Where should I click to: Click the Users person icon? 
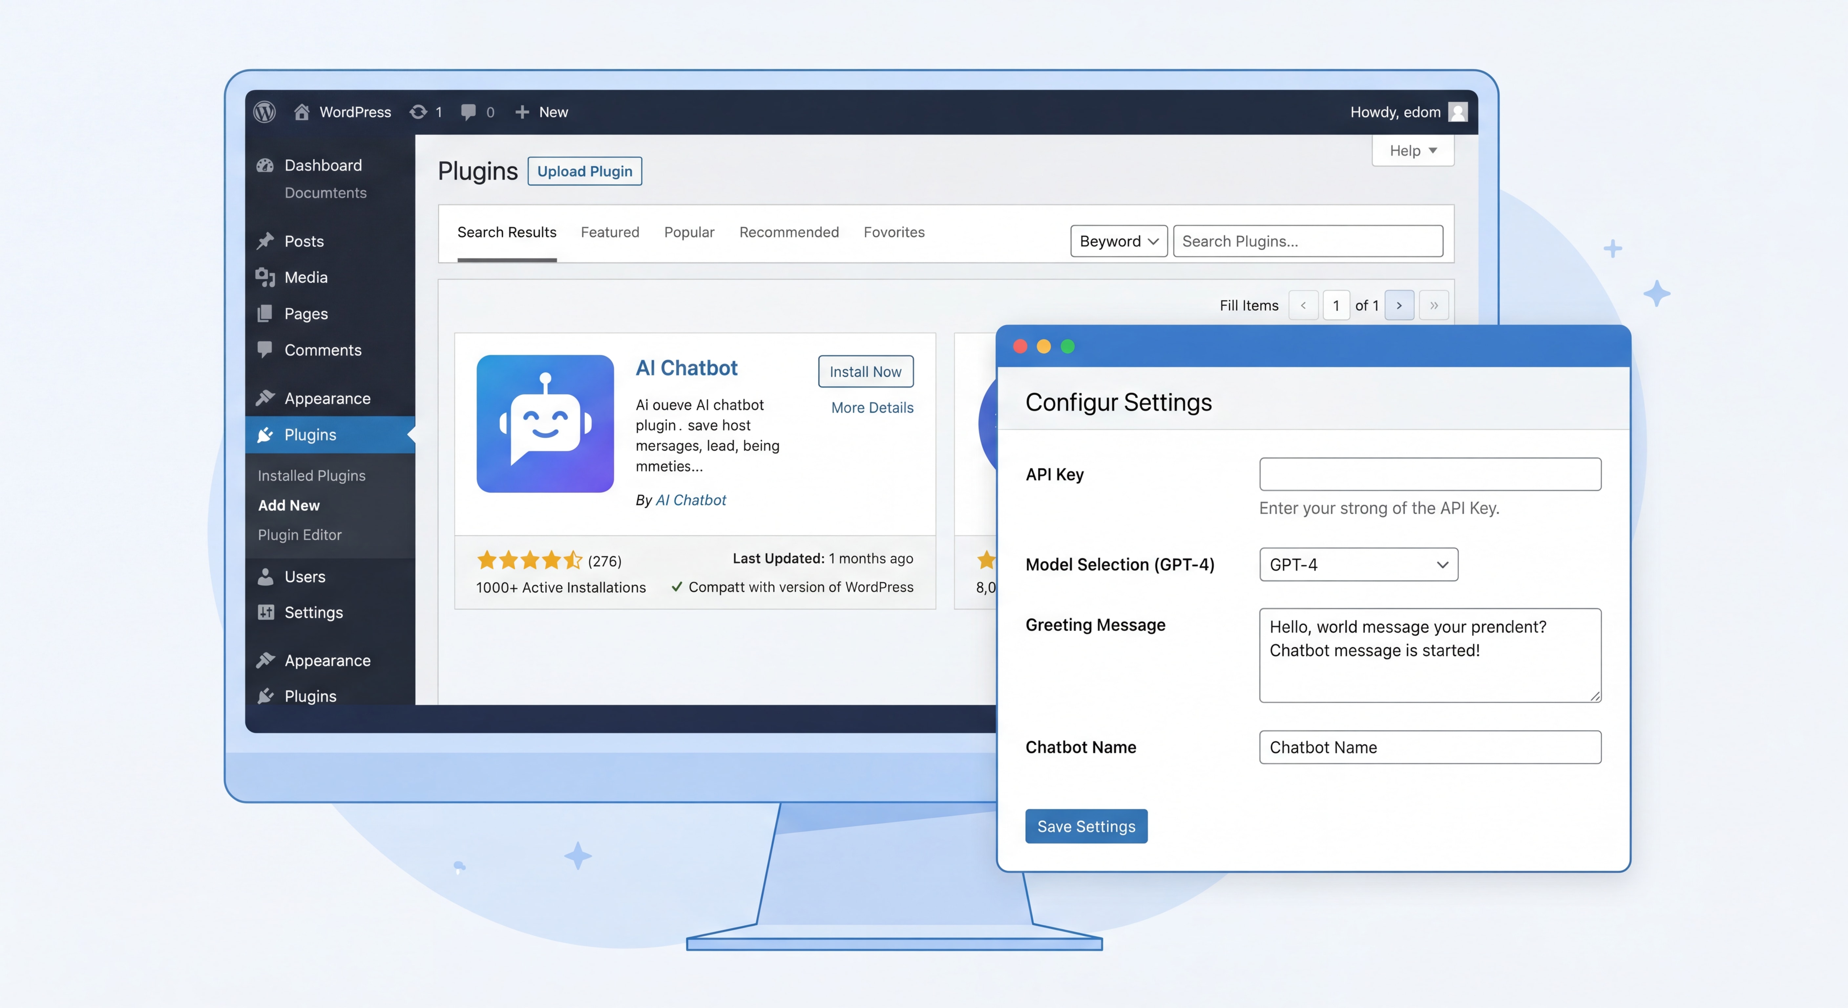click(x=265, y=576)
